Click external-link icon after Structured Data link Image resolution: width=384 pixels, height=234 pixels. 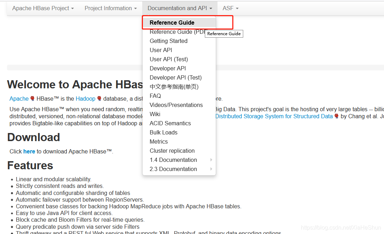coord(336,116)
